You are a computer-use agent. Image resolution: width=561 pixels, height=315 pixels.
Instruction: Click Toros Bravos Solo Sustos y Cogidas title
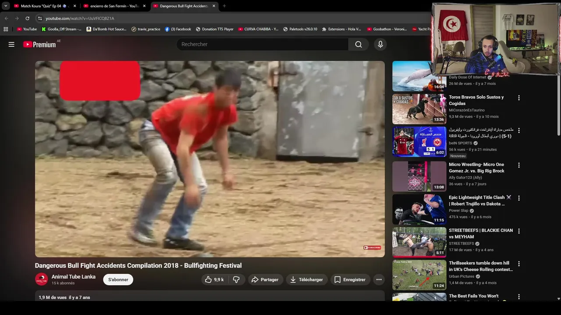(x=476, y=100)
